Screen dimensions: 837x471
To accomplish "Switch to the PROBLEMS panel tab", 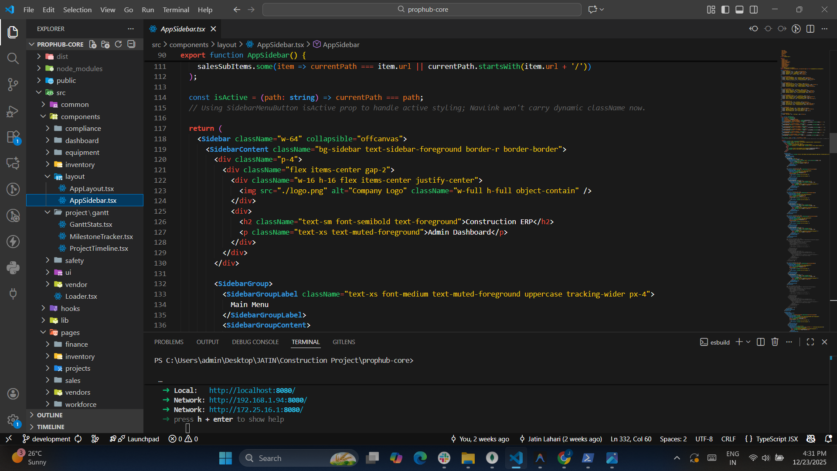I will (169, 342).
